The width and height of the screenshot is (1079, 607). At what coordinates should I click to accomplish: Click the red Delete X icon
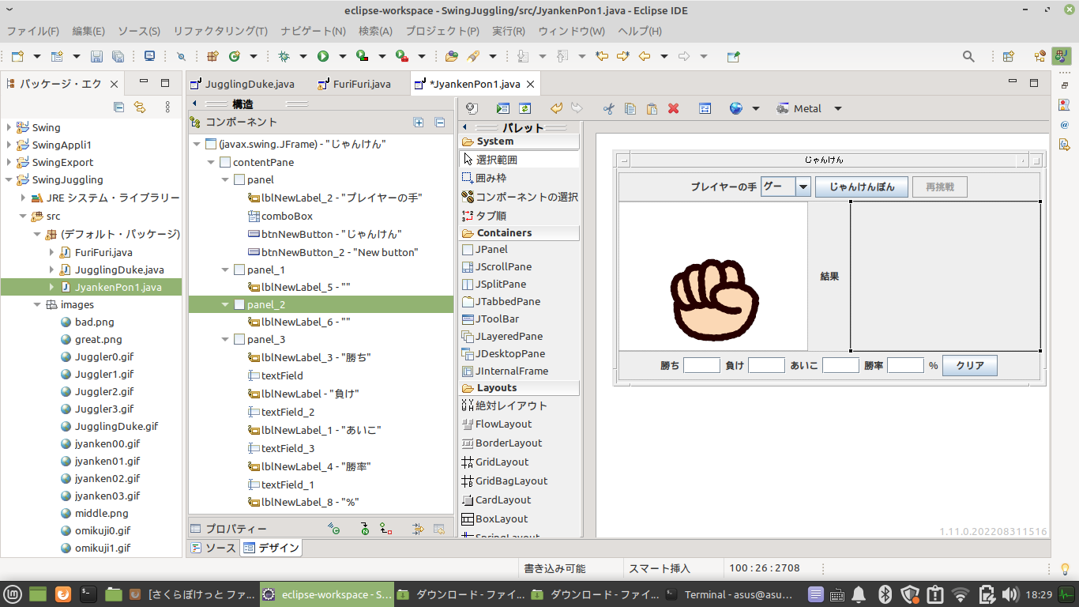tap(673, 108)
